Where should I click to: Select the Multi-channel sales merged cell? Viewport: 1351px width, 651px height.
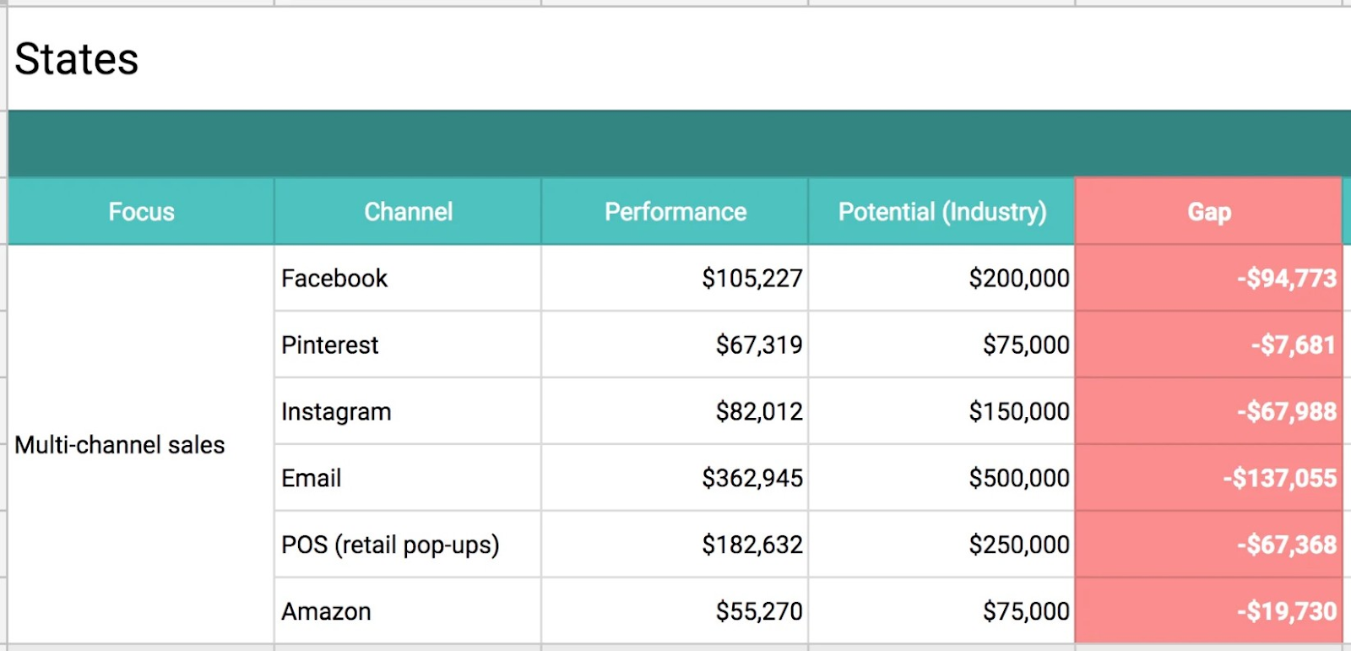click(120, 445)
